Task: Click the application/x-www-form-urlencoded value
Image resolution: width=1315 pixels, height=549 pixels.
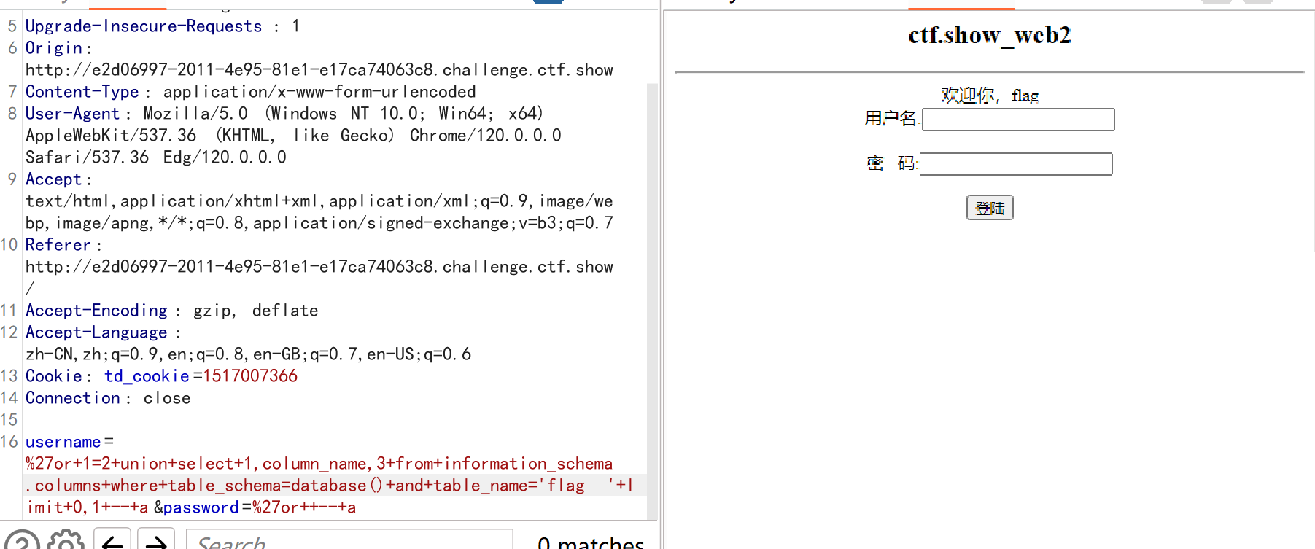Action: 319,92
